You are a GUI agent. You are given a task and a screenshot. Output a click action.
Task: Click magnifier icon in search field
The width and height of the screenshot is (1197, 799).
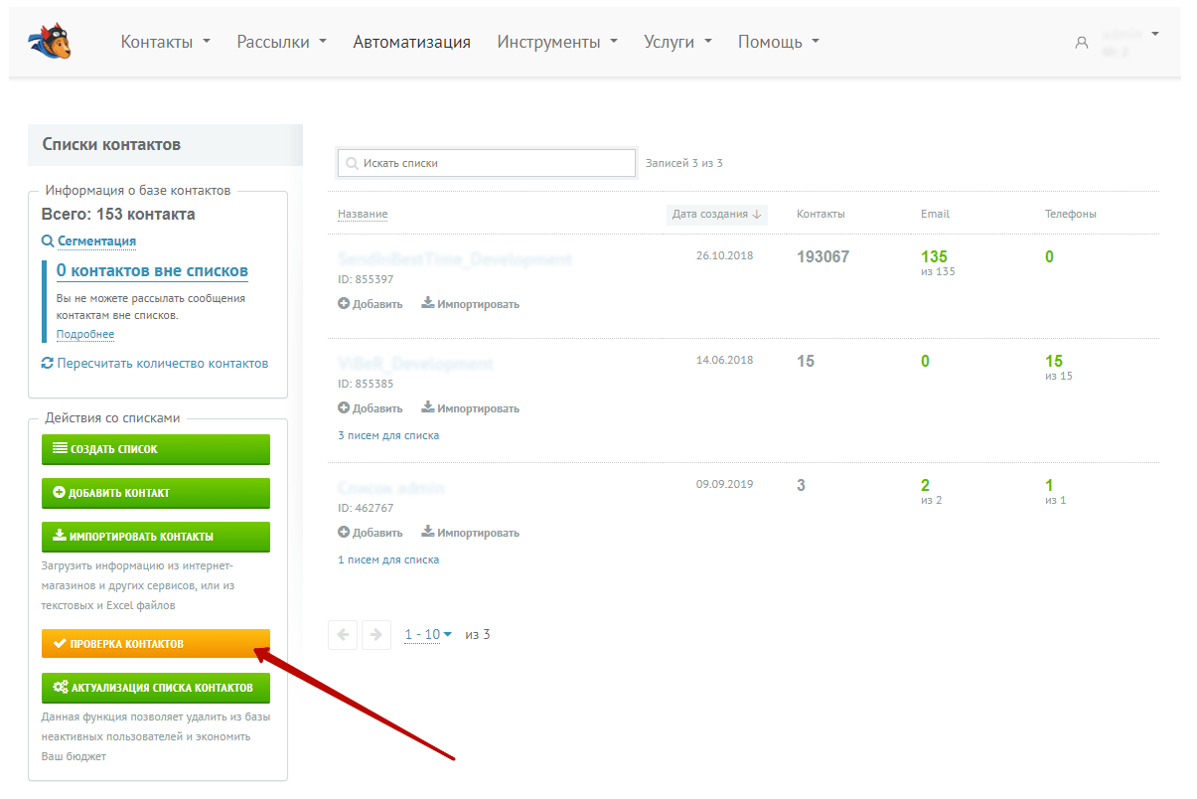click(x=352, y=163)
